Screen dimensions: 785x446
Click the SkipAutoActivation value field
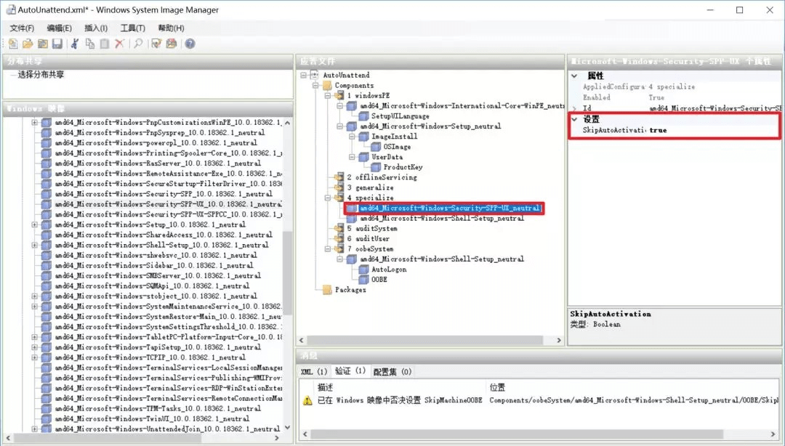[712, 131]
